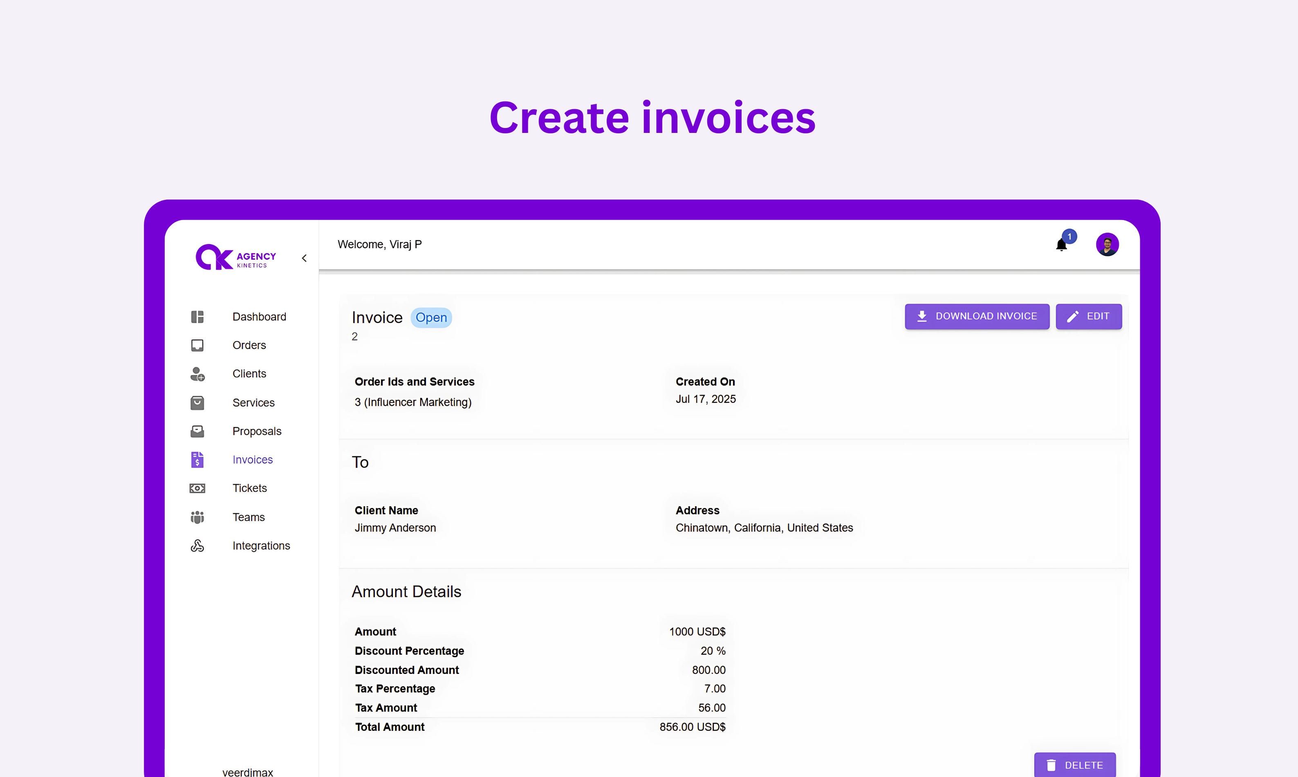Click the download arrow icon
The image size is (1298, 777).
922,316
